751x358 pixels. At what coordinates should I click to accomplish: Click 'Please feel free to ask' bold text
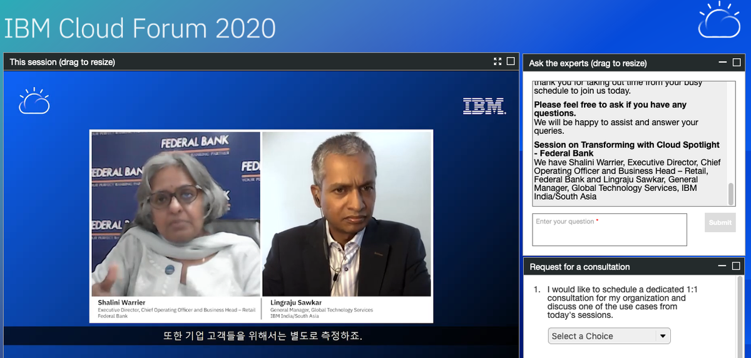(610, 109)
